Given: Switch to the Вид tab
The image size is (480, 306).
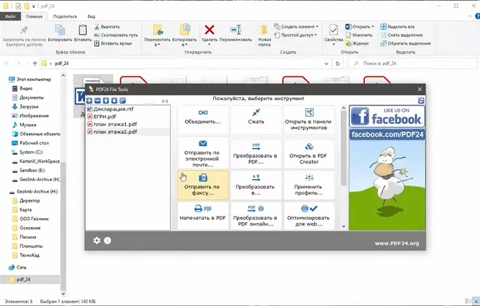Looking at the screenshot, I should (91, 16).
